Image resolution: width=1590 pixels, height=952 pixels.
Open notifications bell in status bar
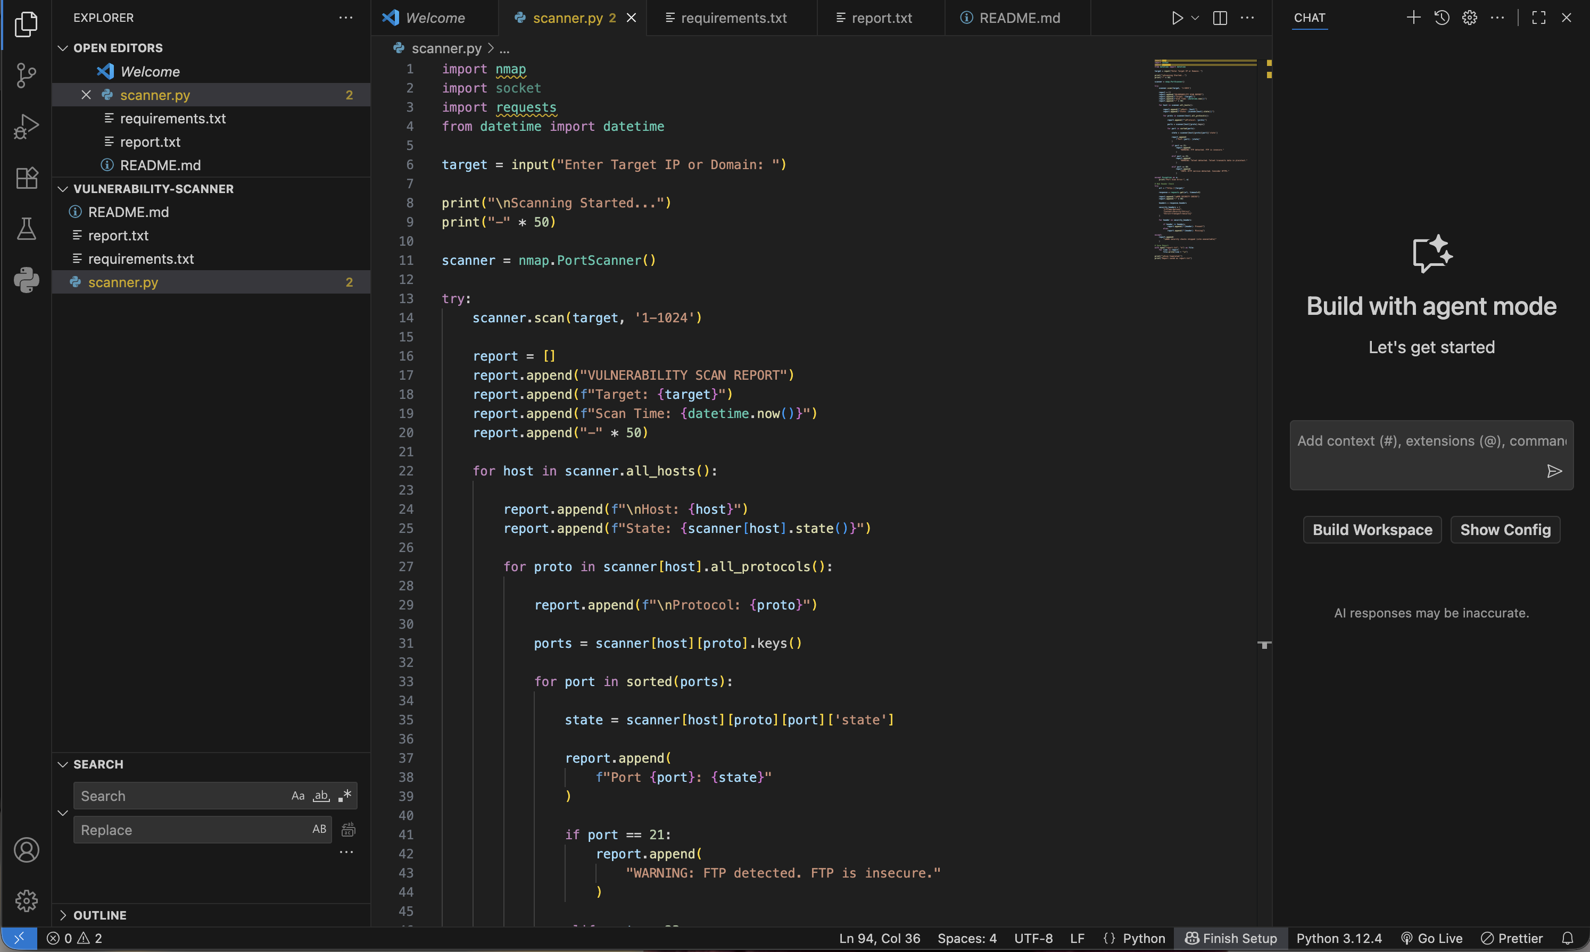coord(1568,938)
